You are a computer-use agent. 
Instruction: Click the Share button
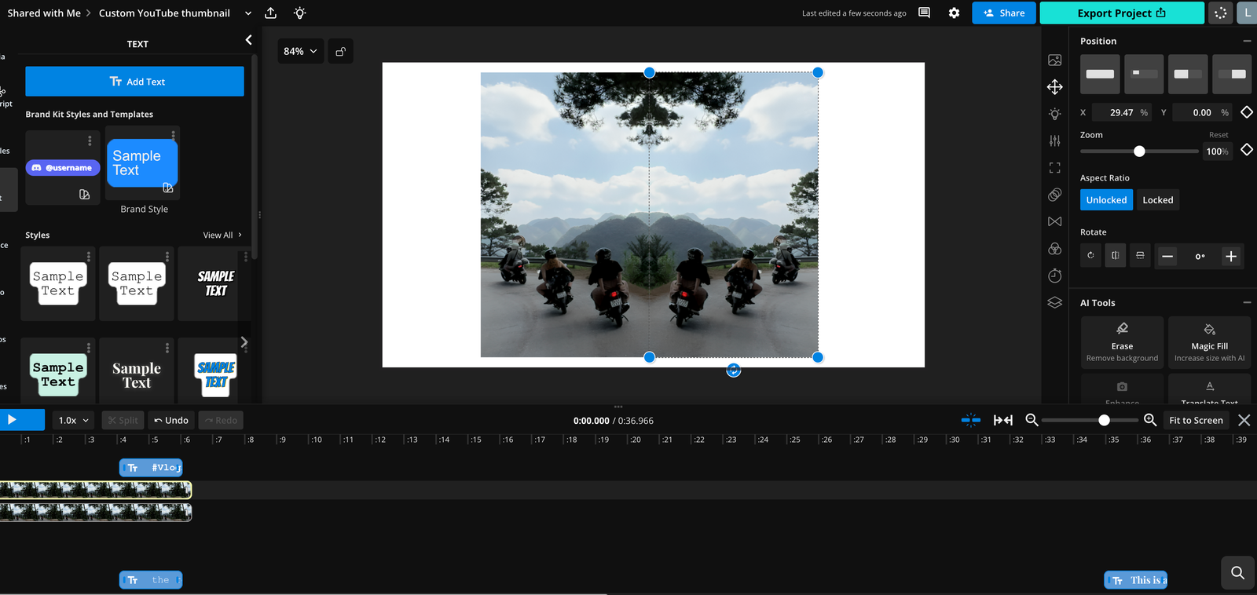click(1003, 13)
